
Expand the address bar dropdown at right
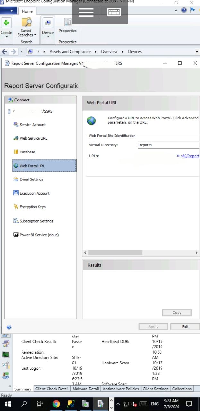pyautogui.click(x=197, y=52)
